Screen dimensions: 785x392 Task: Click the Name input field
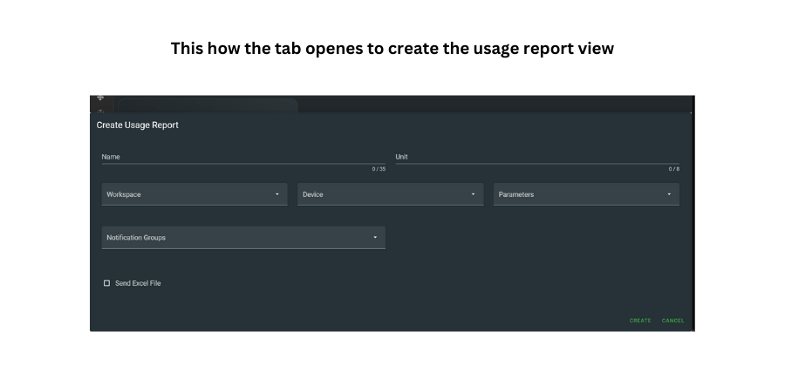[243, 157]
